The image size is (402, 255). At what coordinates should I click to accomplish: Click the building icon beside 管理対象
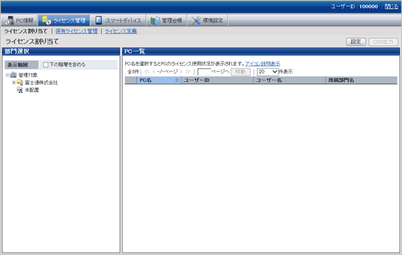coord(13,75)
